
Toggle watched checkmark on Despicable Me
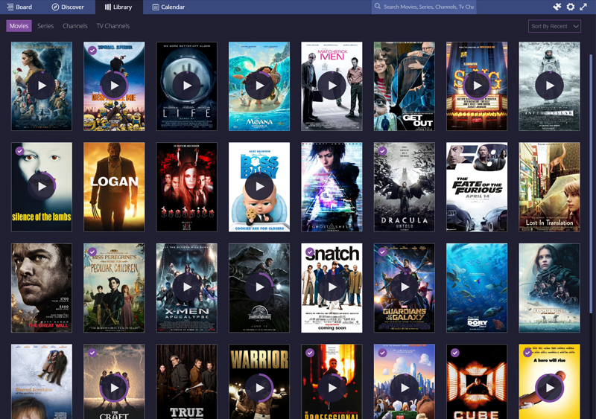pyautogui.click(x=92, y=50)
